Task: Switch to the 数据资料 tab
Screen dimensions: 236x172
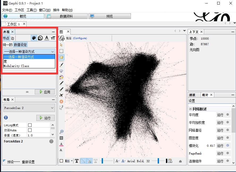Action: (x=66, y=16)
